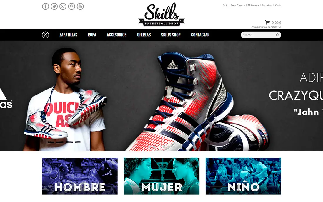This screenshot has width=323, height=202.
Task: Open the Skills Shop menu item
Action: click(171, 35)
